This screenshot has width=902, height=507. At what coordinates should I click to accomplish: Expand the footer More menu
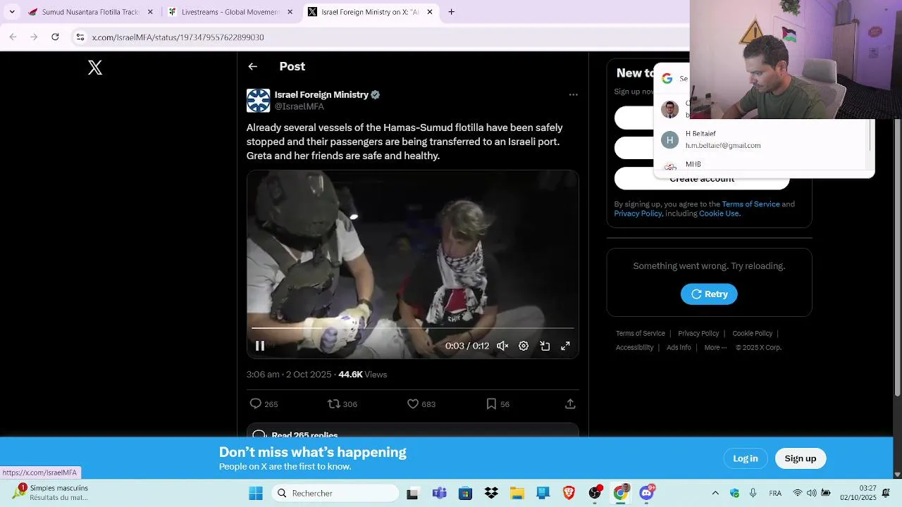click(715, 347)
